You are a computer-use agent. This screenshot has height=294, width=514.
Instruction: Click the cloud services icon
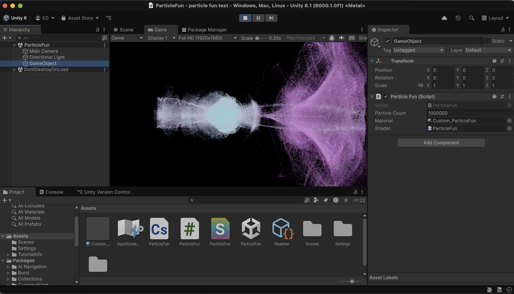(444, 18)
